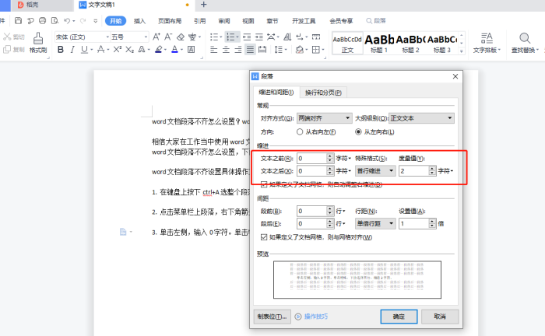Toggle Bold formatting in the ribbon

(60, 50)
